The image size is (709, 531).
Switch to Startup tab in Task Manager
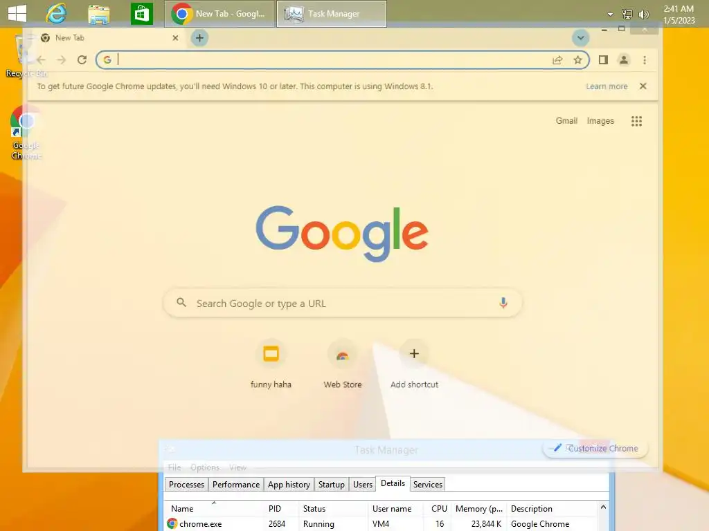pyautogui.click(x=332, y=485)
